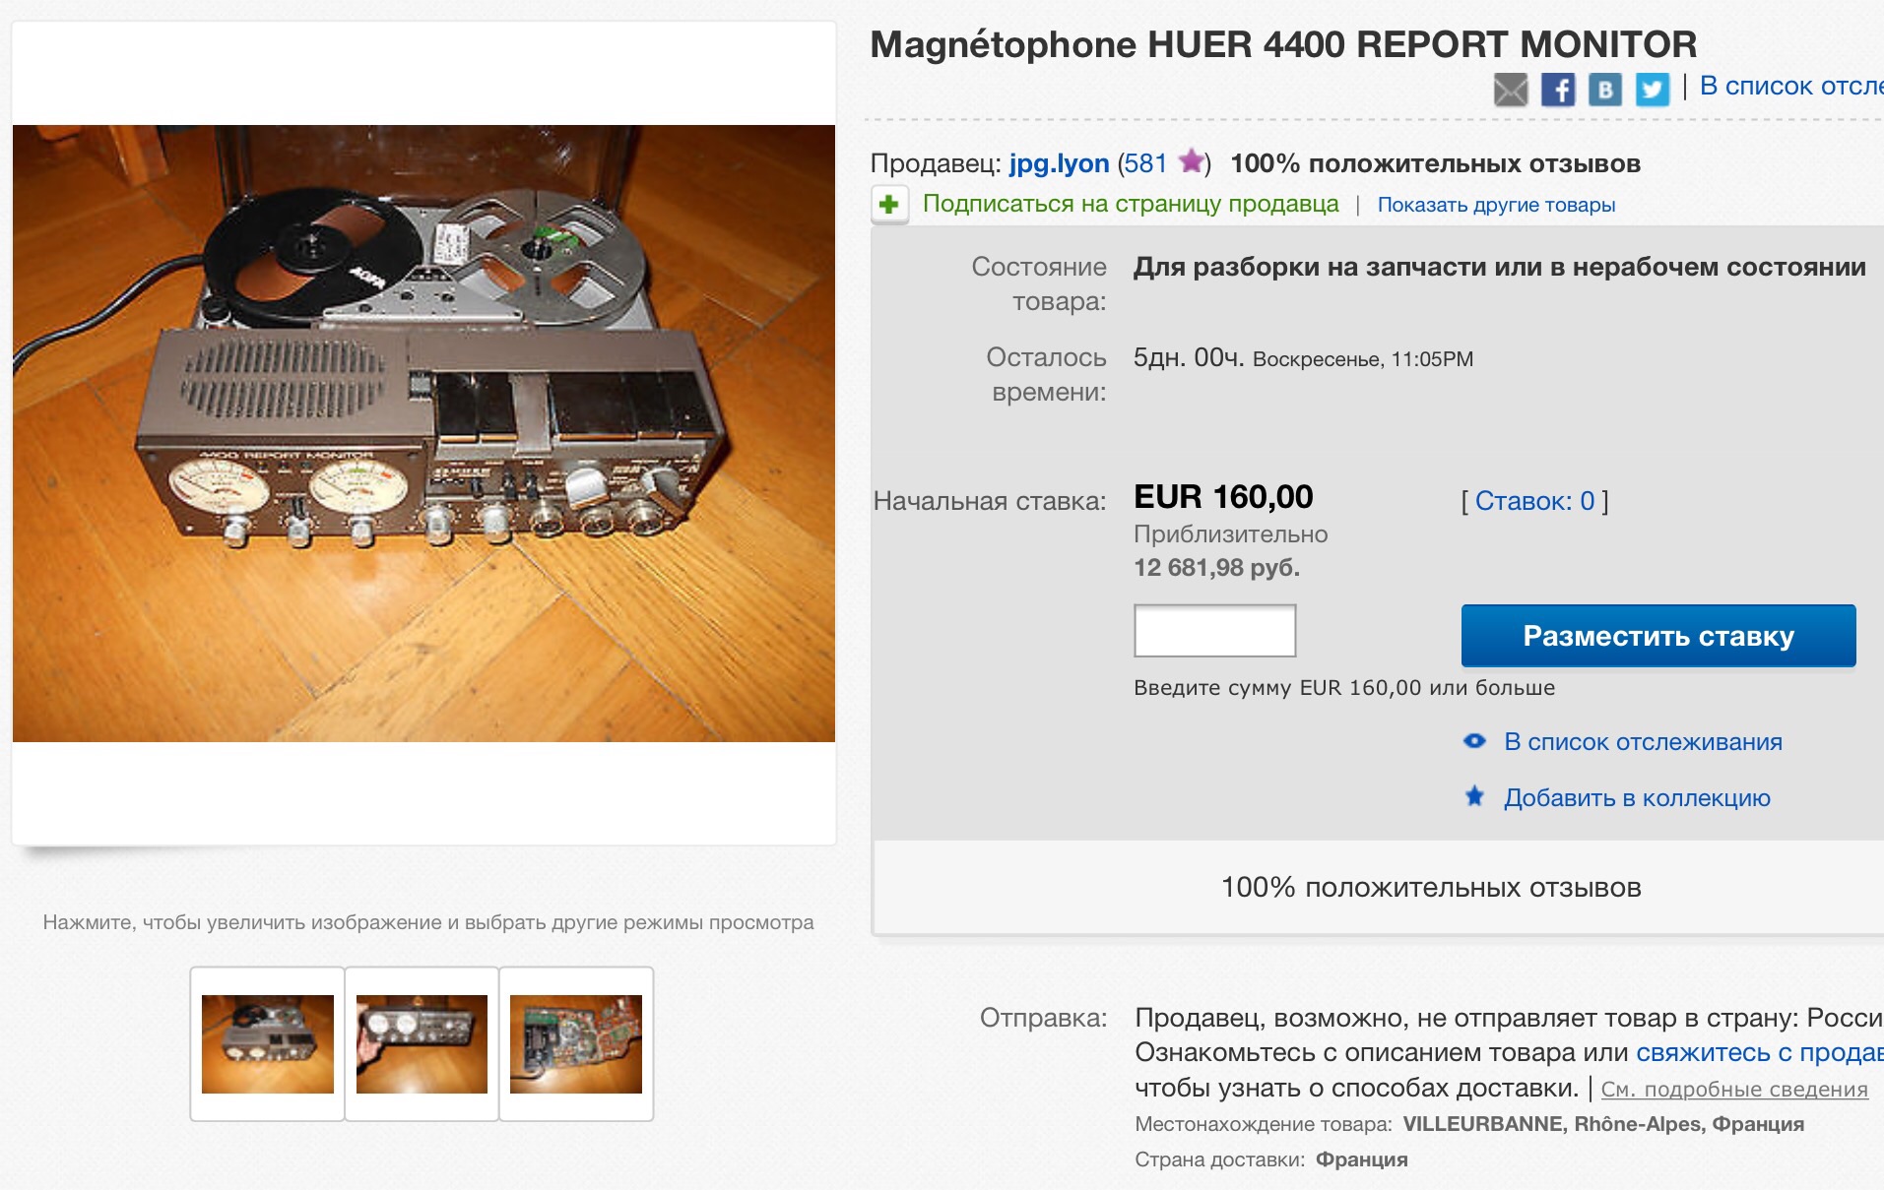This screenshot has width=1884, height=1190.
Task: Click Подписаться на страницу продавца link
Action: (1131, 204)
